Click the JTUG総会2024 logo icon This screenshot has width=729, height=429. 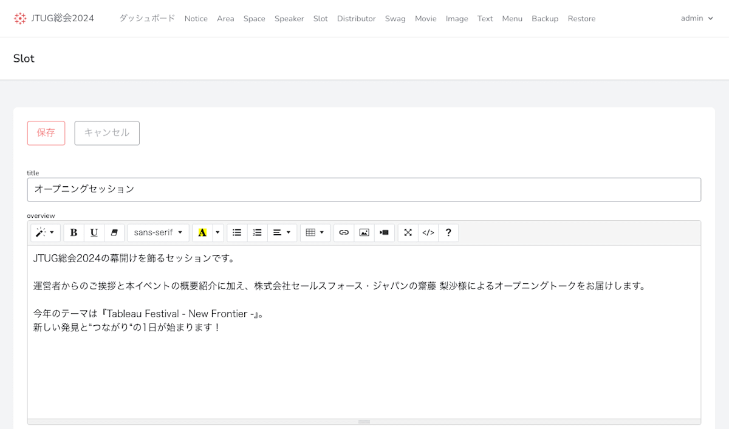20,18
